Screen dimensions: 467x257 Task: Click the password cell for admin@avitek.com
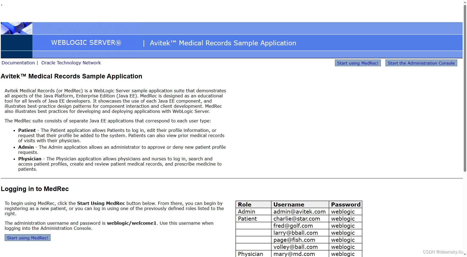pos(345,212)
